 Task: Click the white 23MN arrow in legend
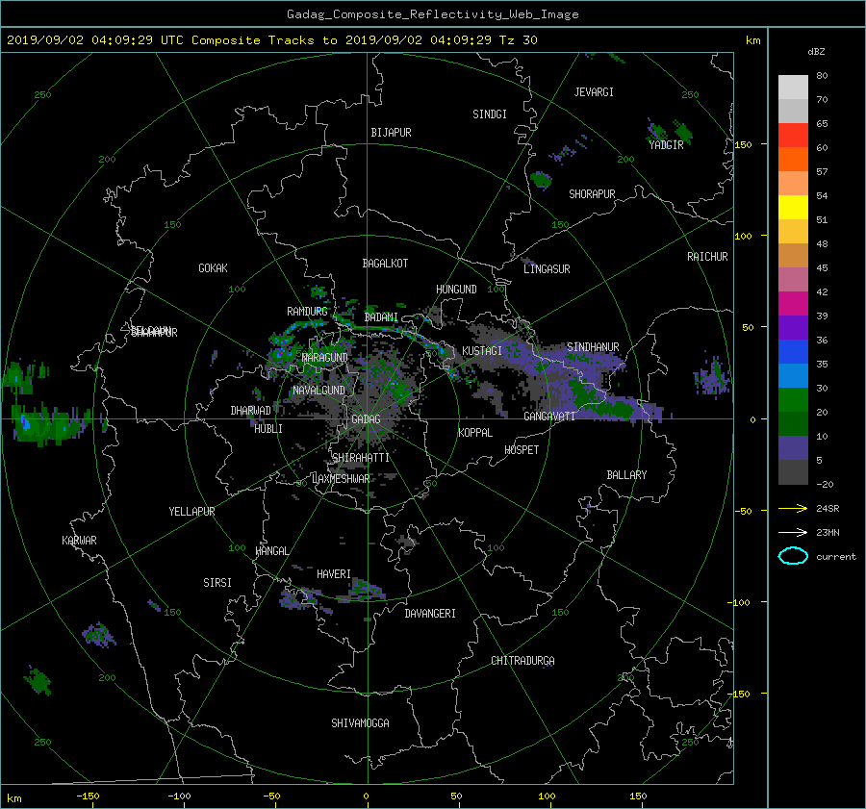(793, 532)
